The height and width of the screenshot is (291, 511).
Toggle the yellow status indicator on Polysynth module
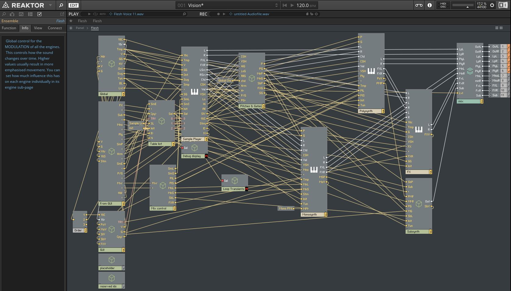tap(383, 111)
